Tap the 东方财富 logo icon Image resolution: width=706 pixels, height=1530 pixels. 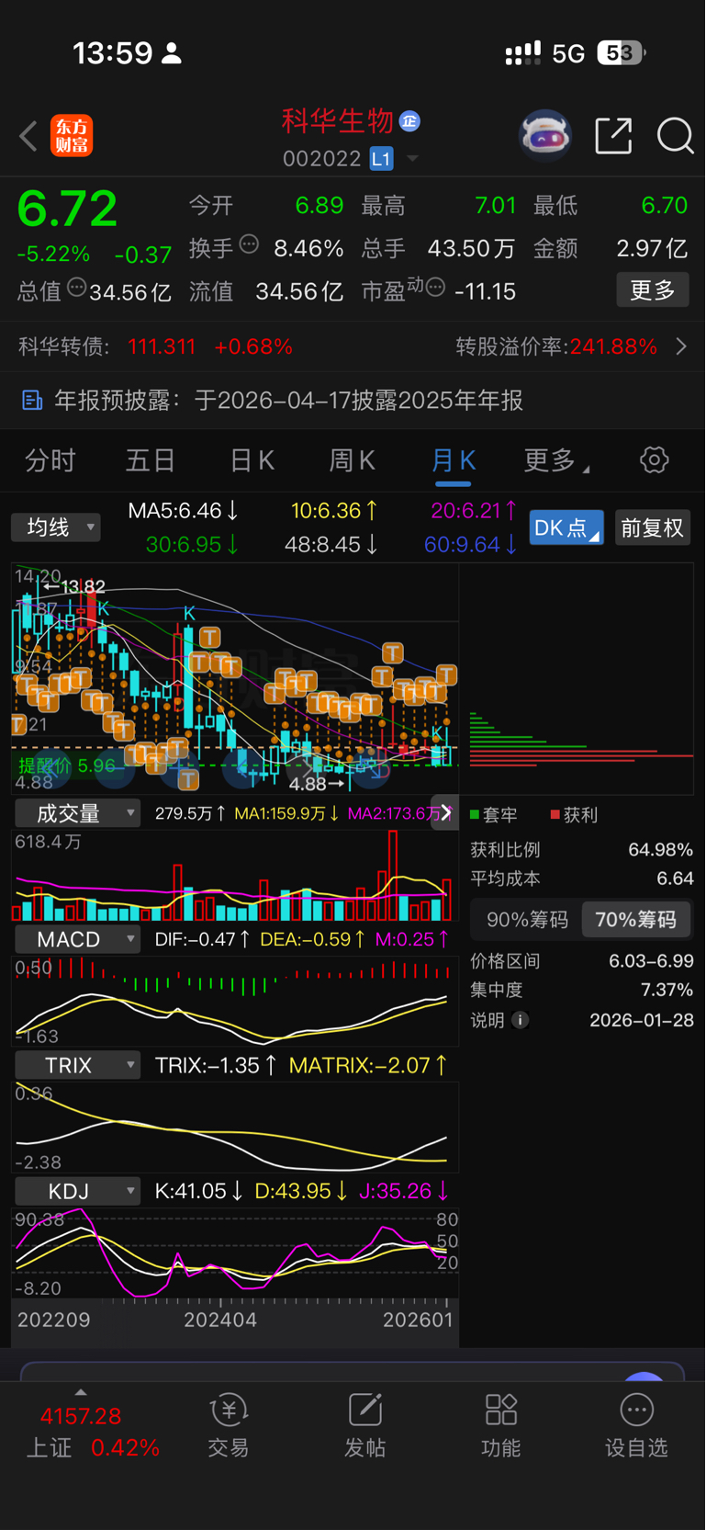click(x=72, y=136)
